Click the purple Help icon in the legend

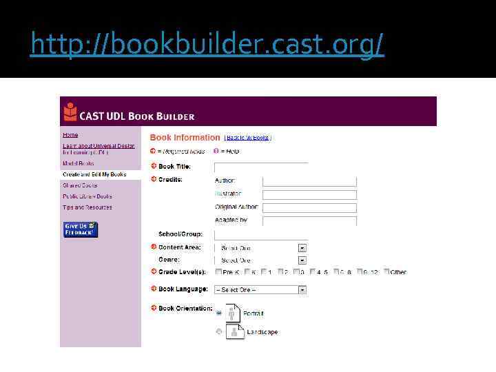click(x=216, y=151)
